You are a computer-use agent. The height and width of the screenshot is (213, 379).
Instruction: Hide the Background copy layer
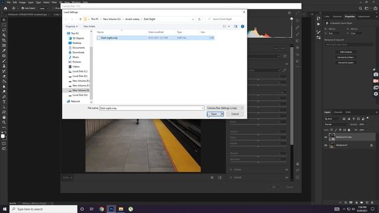(326, 137)
